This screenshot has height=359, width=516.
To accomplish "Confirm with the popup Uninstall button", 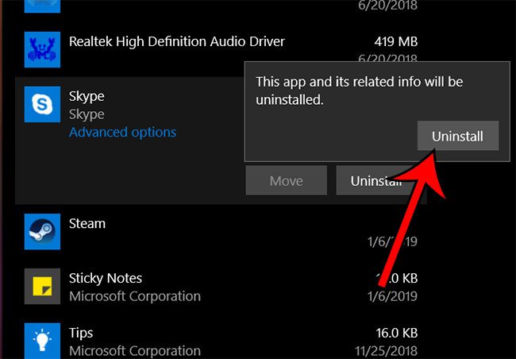I will click(x=457, y=136).
